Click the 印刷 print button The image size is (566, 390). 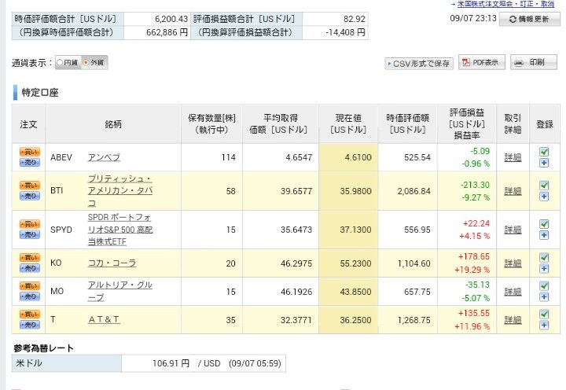[534, 62]
